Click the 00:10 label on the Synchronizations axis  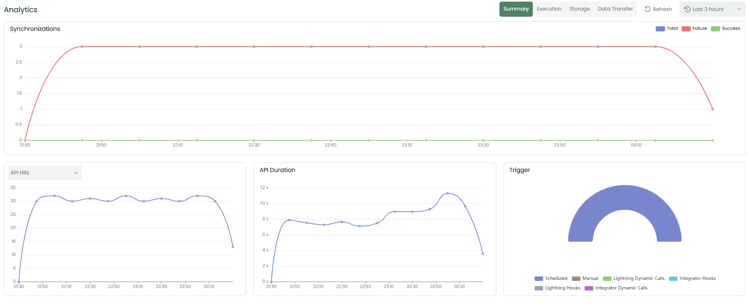coord(636,145)
